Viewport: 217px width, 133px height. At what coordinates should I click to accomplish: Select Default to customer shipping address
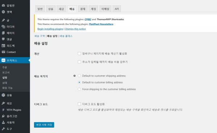tap(79, 76)
